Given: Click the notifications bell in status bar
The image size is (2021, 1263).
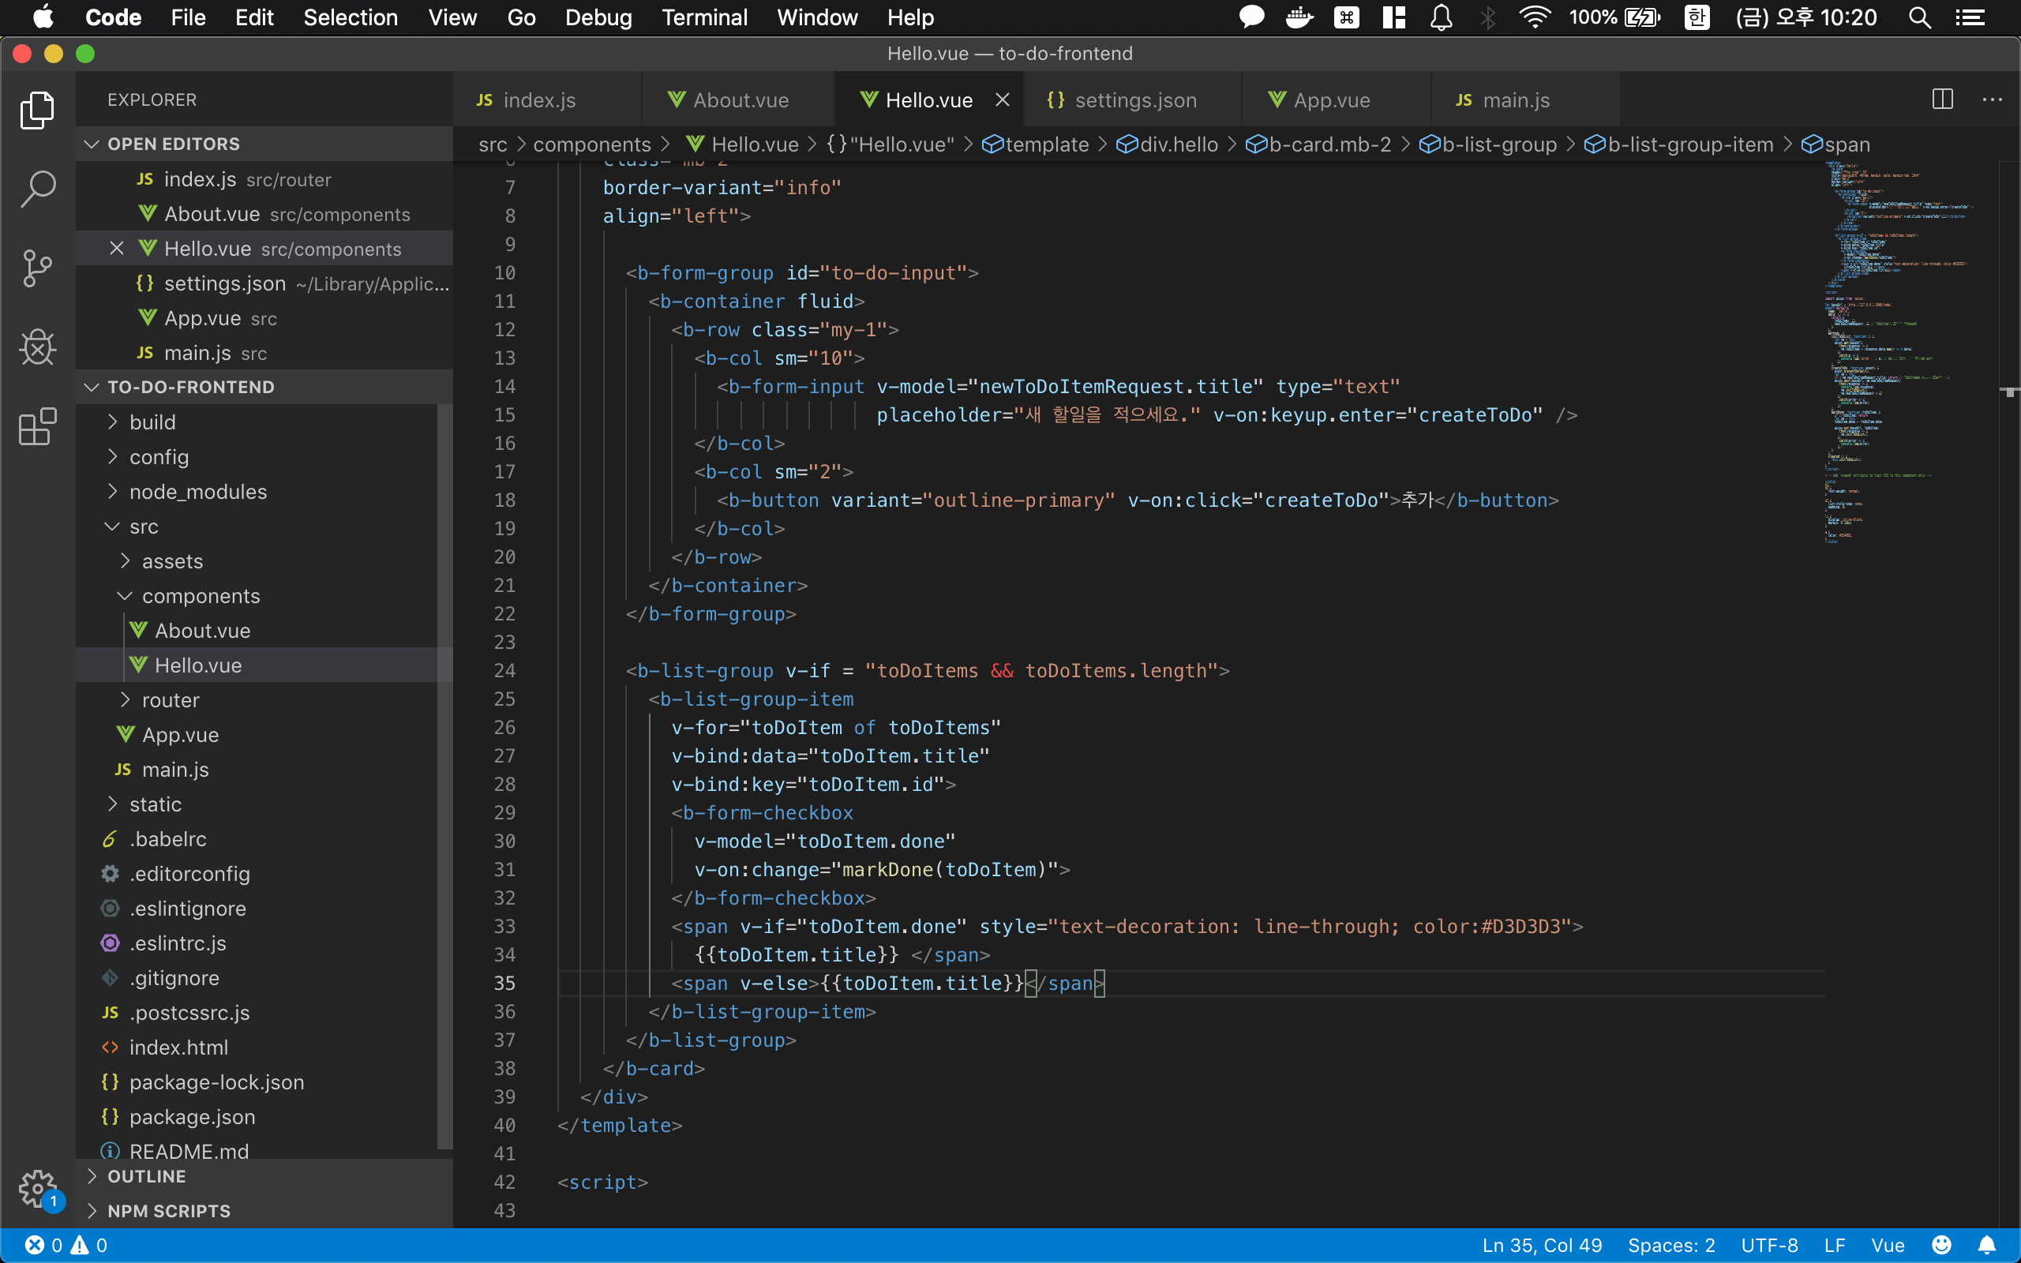Looking at the screenshot, I should (1987, 1245).
